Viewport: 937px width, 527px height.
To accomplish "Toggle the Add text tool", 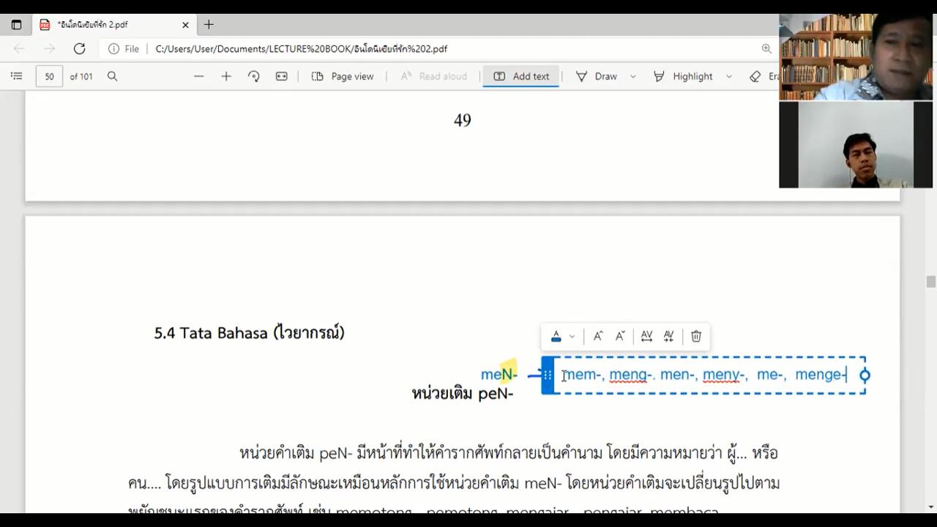I will point(521,76).
